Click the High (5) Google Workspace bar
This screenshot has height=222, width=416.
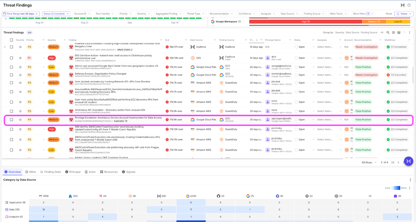(x=306, y=22)
